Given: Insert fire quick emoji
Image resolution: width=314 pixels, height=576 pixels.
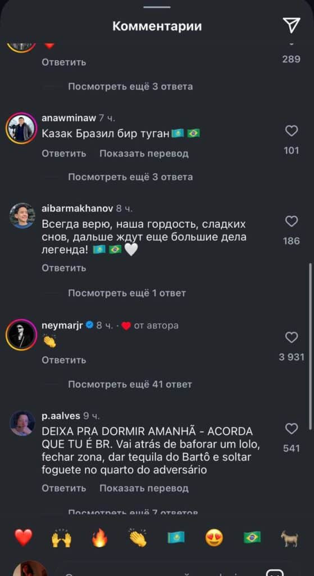Looking at the screenshot, I should [x=100, y=538].
